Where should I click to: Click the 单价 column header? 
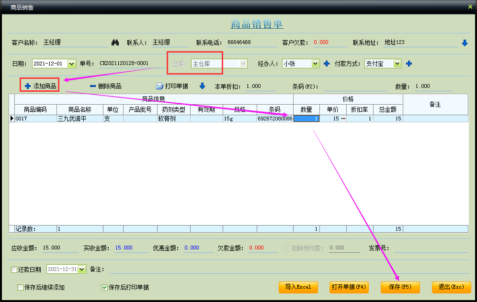tap(333, 109)
